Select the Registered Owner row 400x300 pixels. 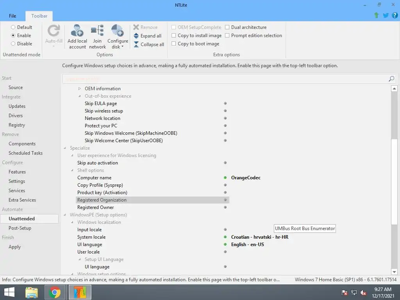[x=153, y=207]
